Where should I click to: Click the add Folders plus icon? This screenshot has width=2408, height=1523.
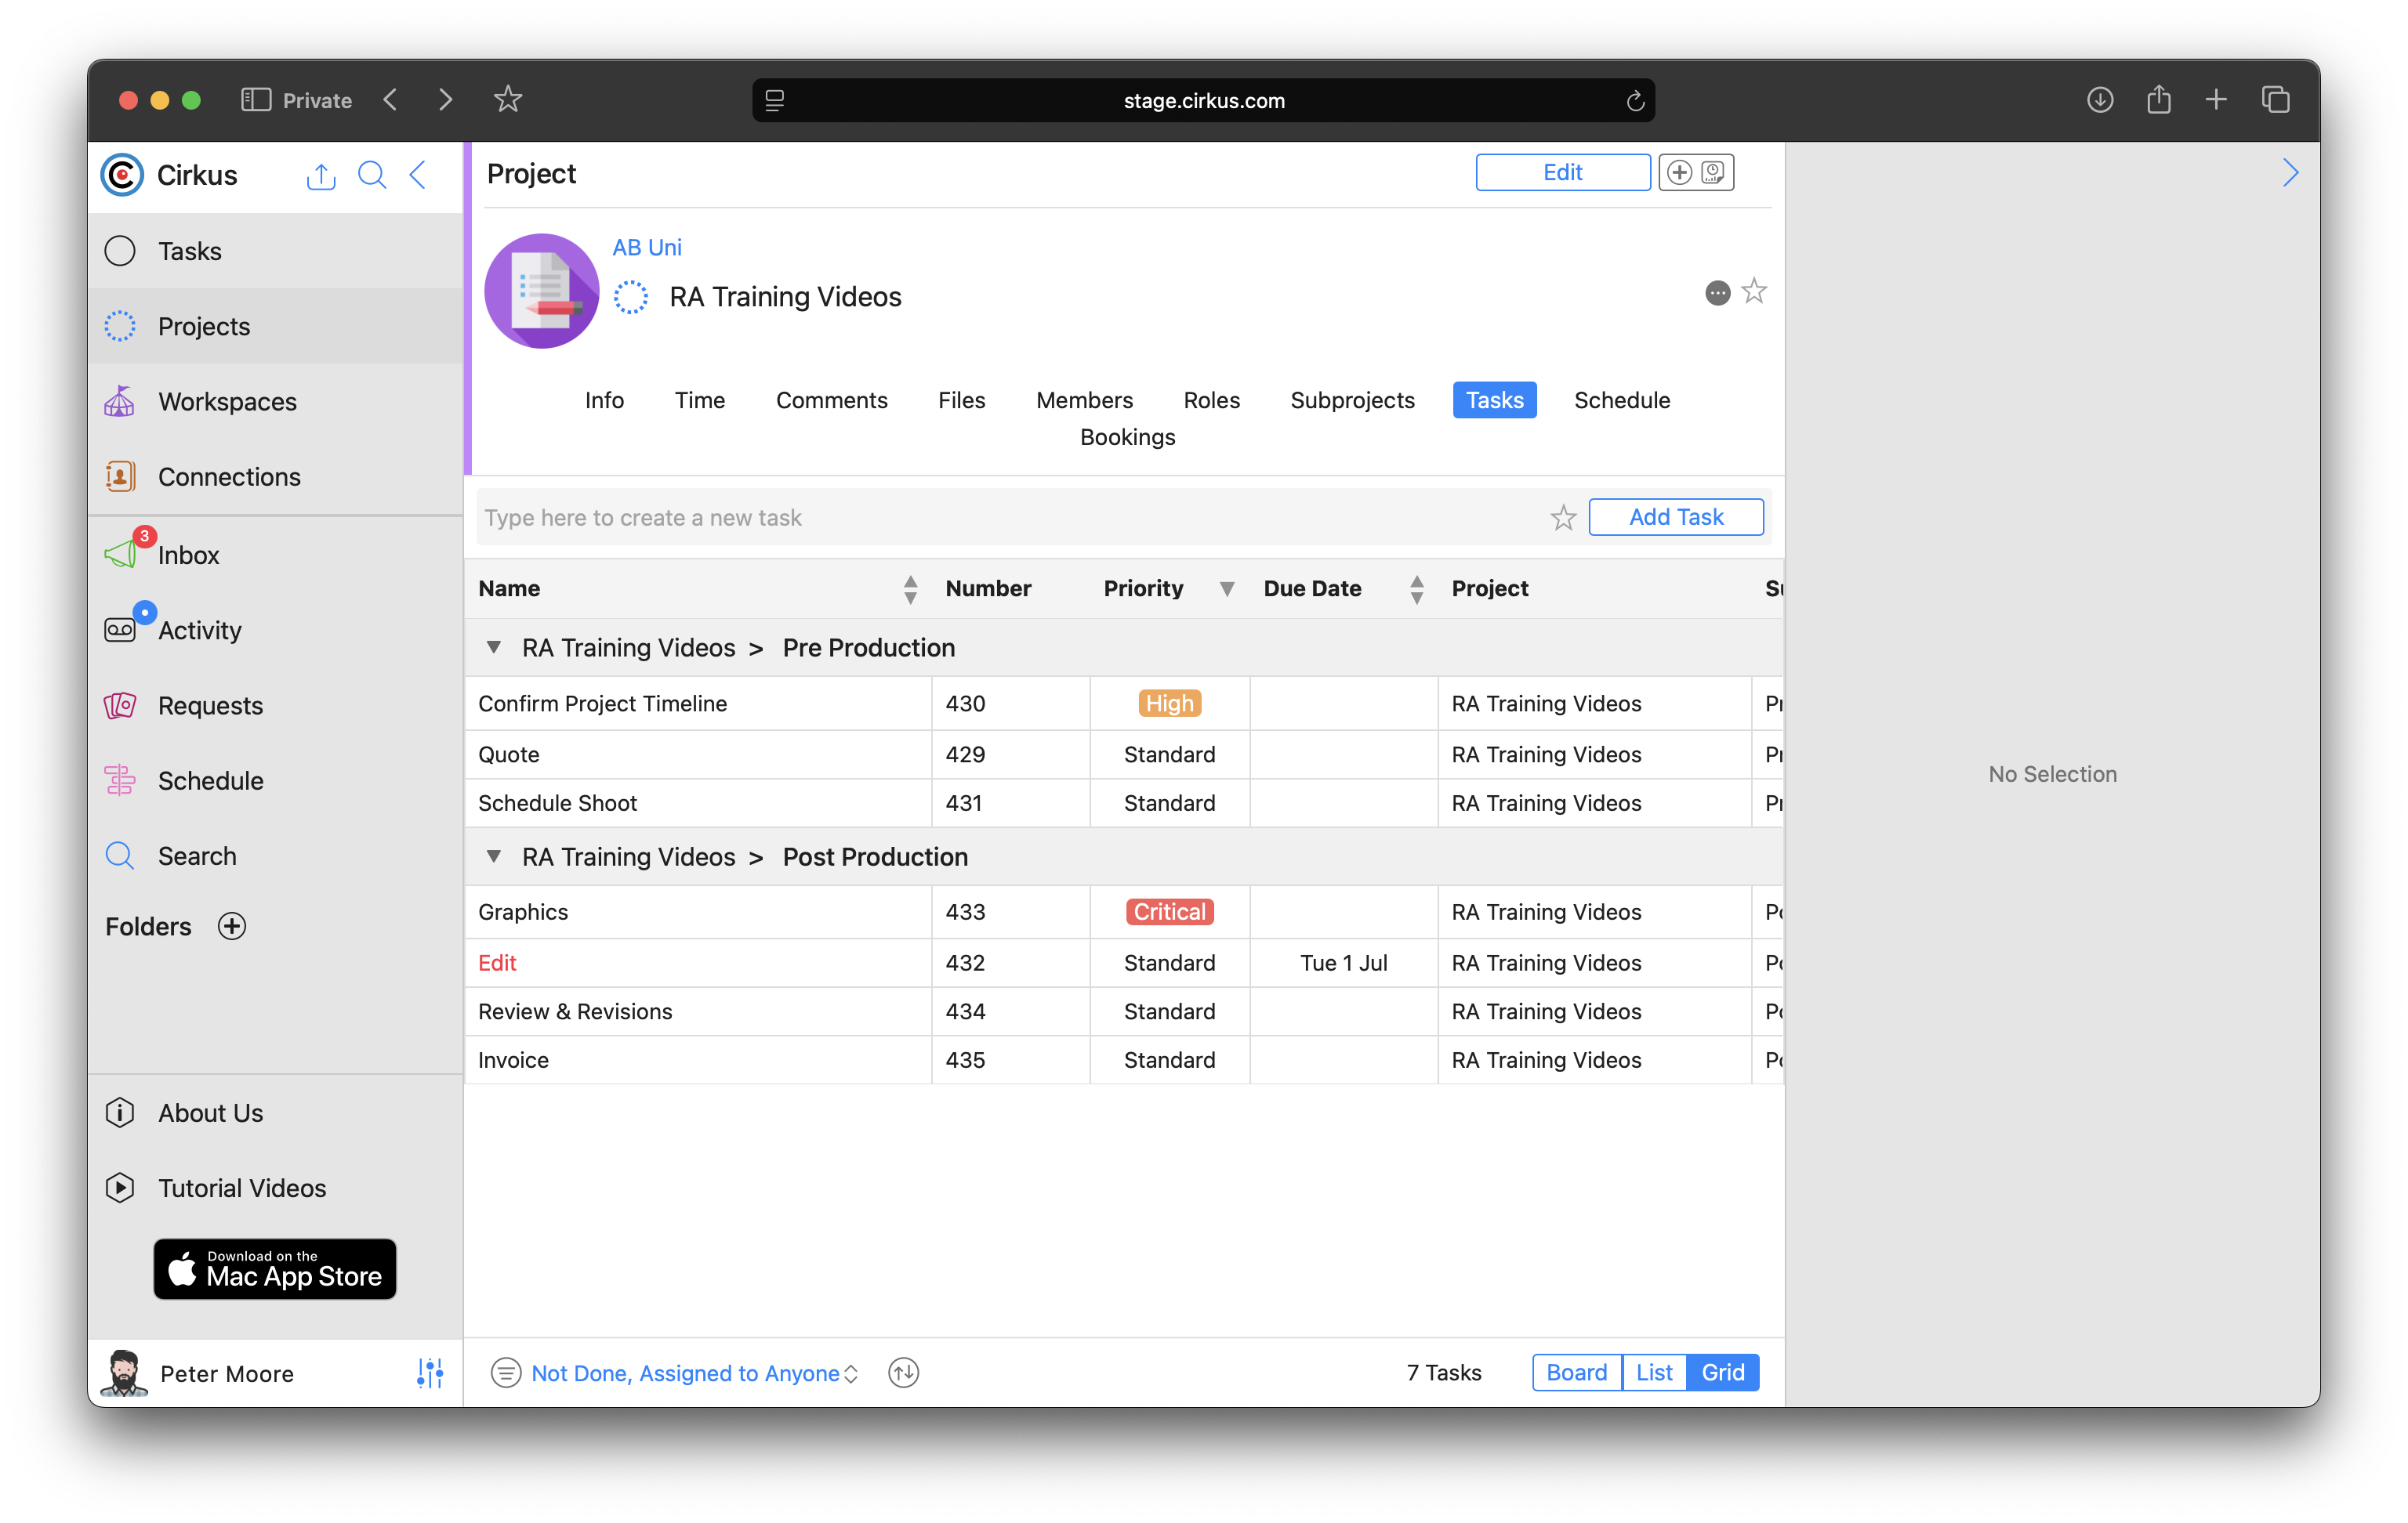(x=232, y=926)
